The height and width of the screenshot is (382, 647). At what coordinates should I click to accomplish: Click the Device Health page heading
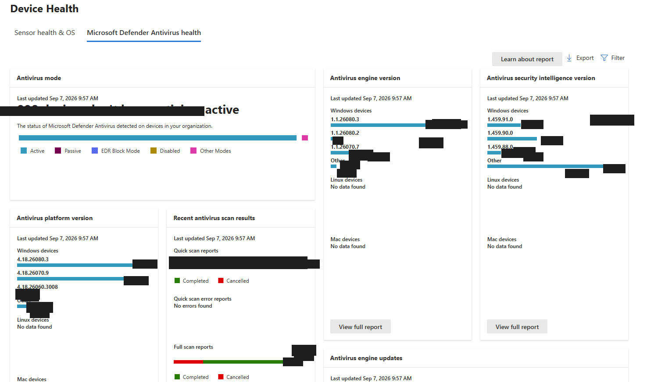[x=44, y=9]
